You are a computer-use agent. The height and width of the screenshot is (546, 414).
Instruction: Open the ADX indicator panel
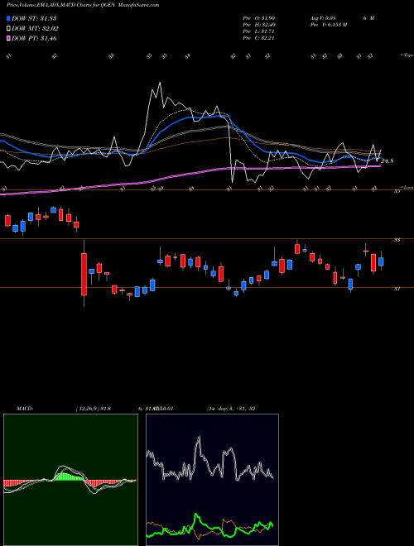click(x=212, y=480)
